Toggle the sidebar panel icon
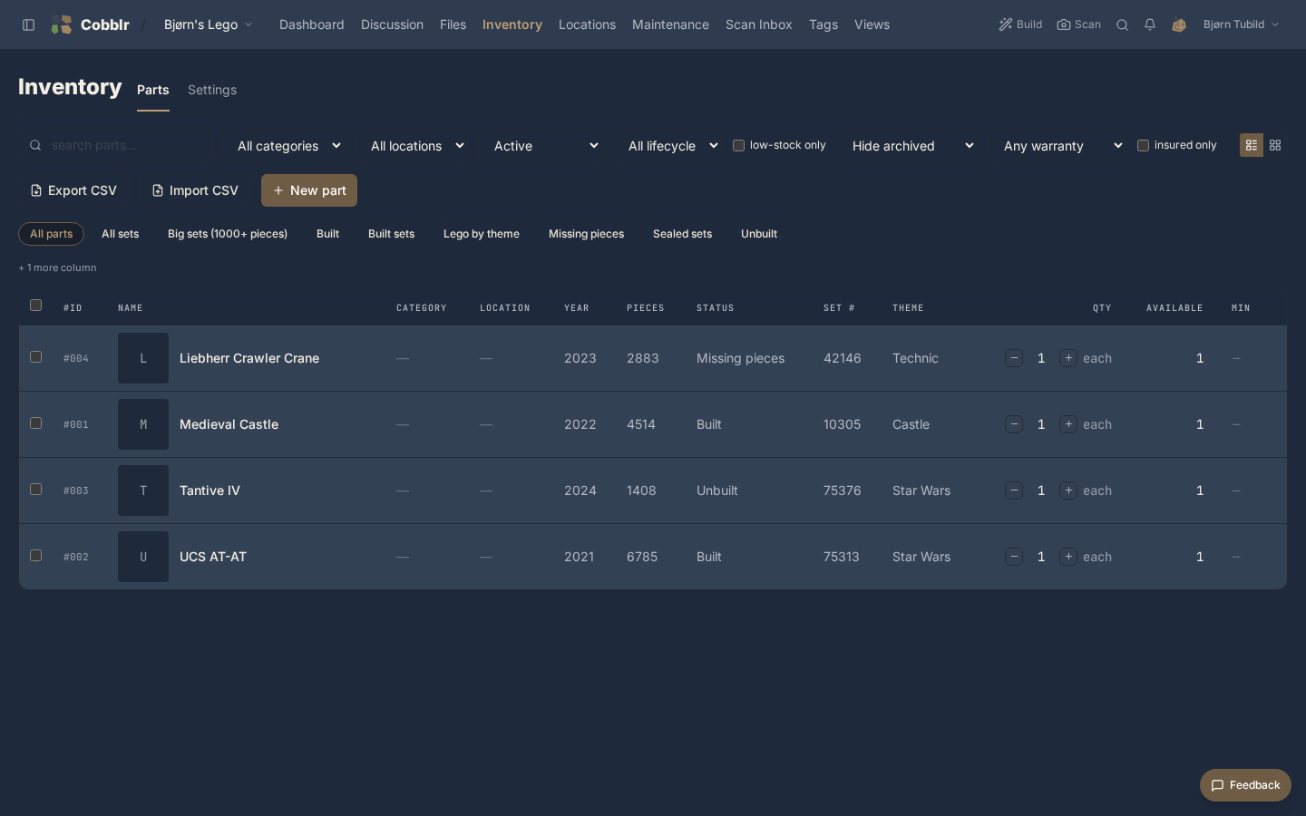 point(28,24)
